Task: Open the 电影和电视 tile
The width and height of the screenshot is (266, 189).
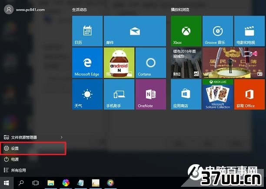Action: [x=249, y=31]
